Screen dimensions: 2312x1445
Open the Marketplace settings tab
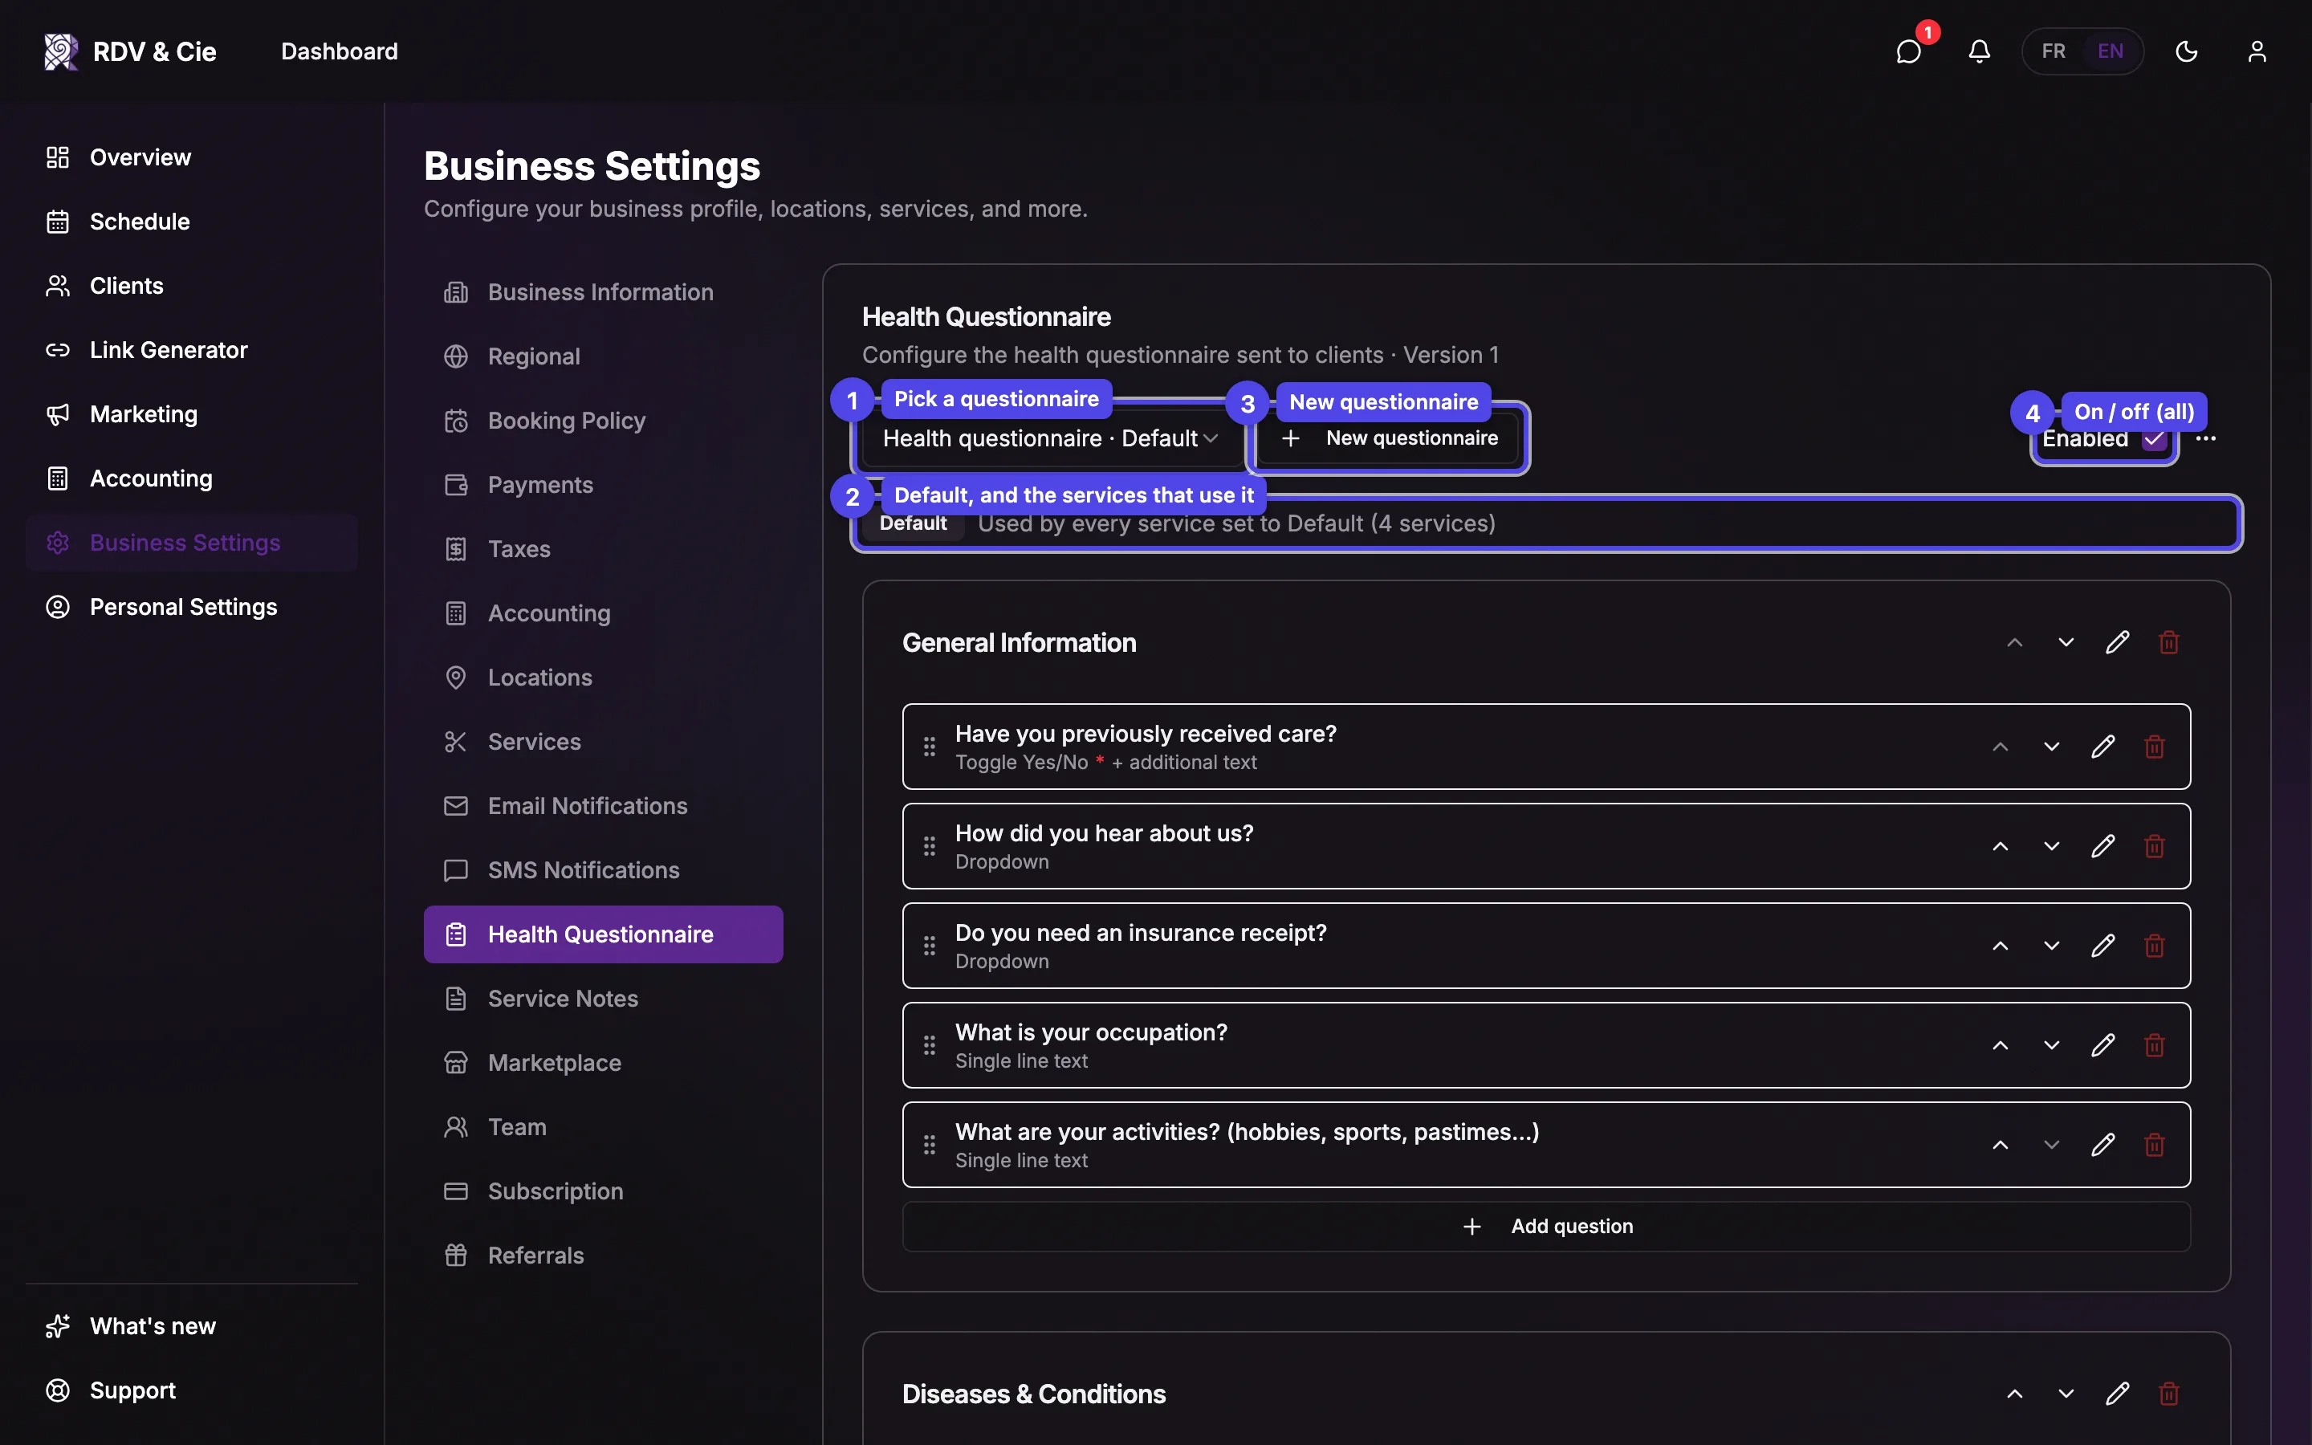click(603, 1063)
